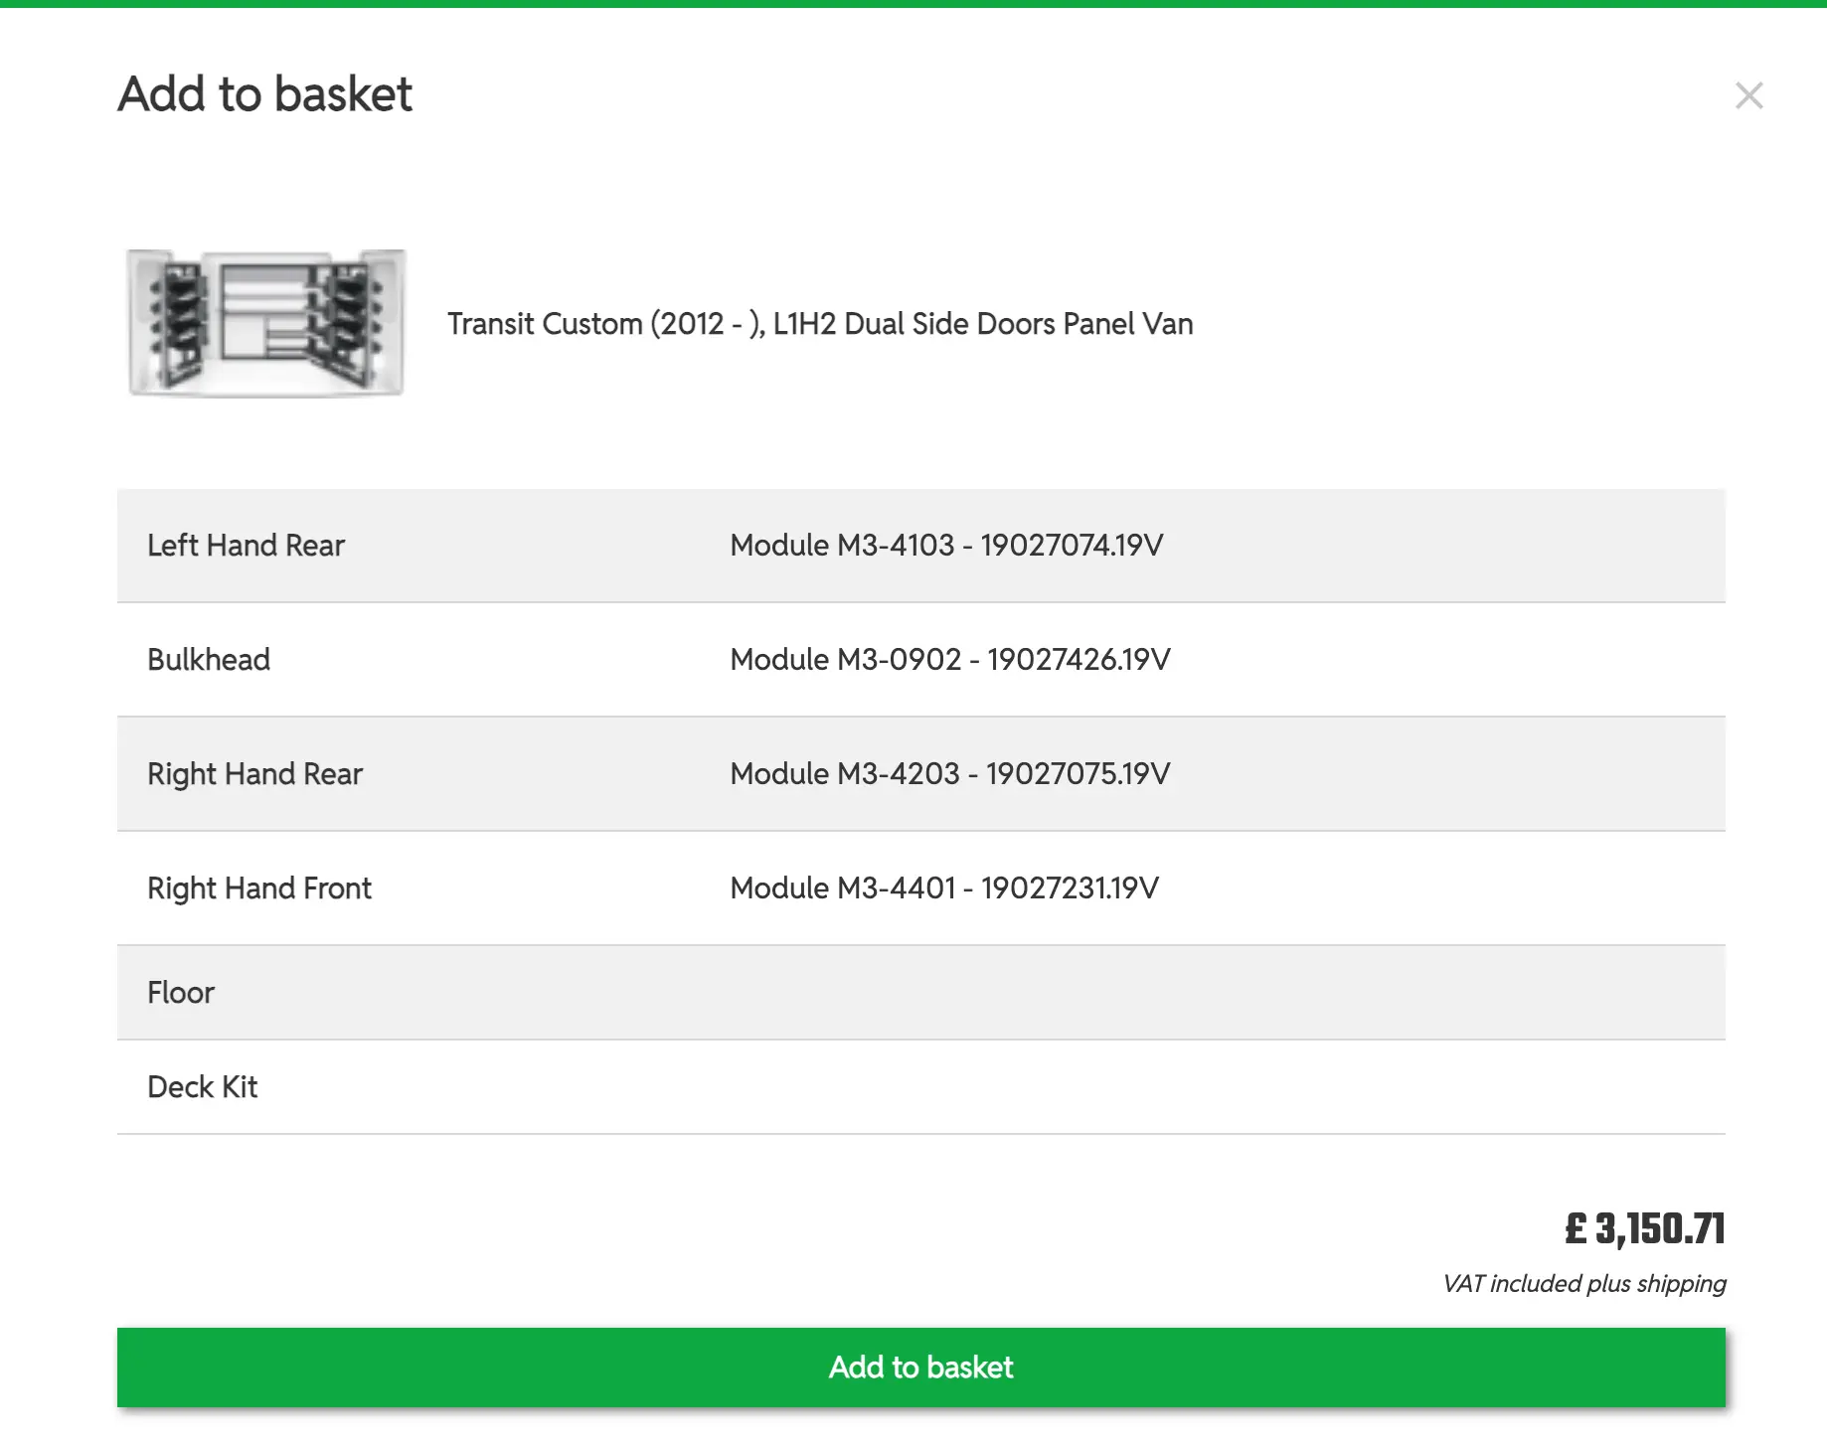The image size is (1827, 1449).
Task: Click Module M3-0902 - 19027426.19V value
Action: [x=950, y=660]
